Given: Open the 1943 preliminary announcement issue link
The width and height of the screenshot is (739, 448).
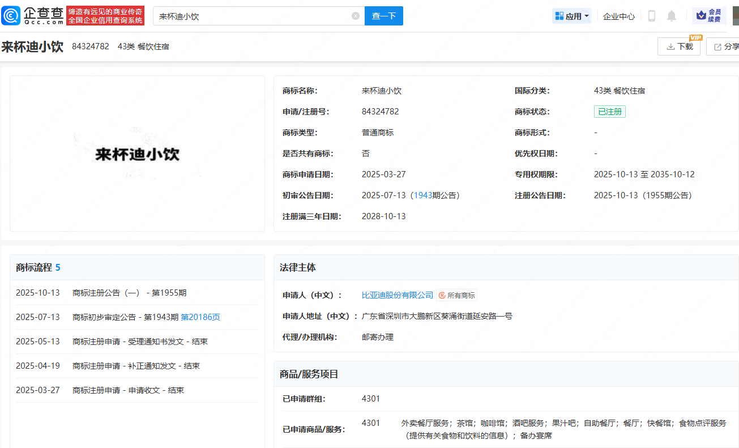Looking at the screenshot, I should [x=422, y=195].
